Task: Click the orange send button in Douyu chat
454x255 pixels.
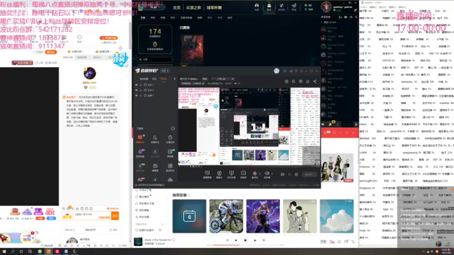Action: (x=115, y=216)
